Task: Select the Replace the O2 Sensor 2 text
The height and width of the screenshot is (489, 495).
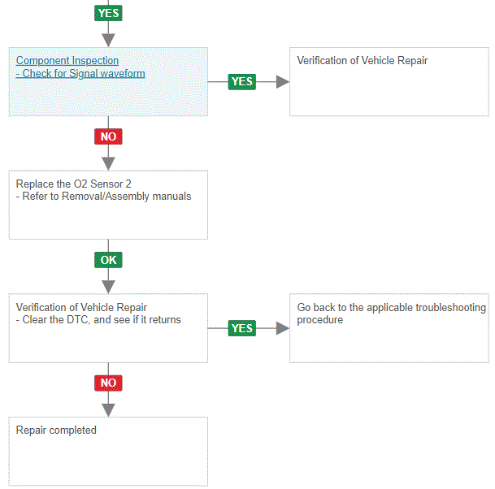Action: click(x=74, y=184)
